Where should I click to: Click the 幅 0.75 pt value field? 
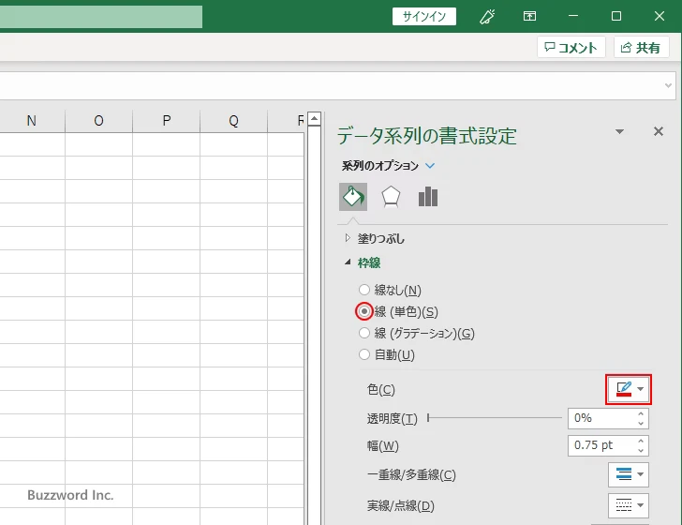tap(602, 445)
